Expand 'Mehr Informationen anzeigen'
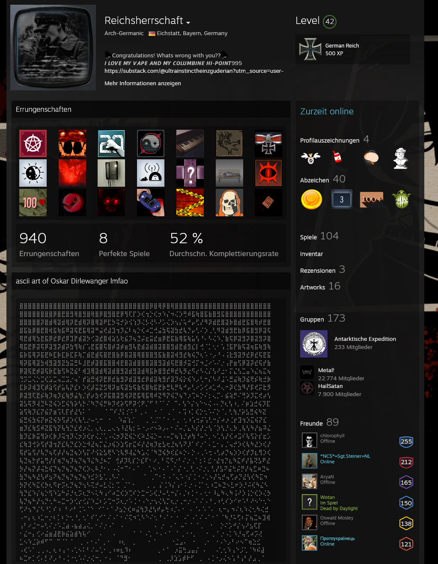Image resolution: width=438 pixels, height=564 pixels. coord(143,84)
